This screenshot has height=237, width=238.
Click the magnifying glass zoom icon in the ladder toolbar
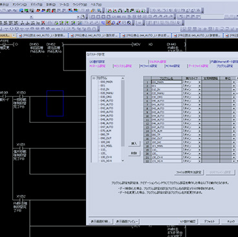[129, 23]
